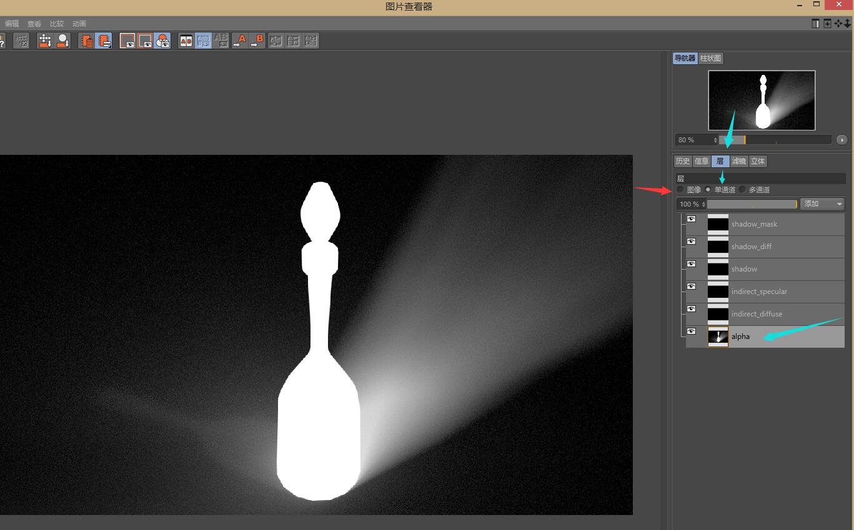The height and width of the screenshot is (530, 854).
Task: Hide the shadow_diff layer via eye icon
Action: [691, 242]
